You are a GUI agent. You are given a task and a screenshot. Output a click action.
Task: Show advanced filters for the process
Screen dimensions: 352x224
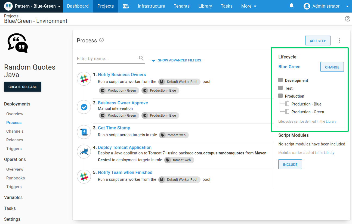176,60
